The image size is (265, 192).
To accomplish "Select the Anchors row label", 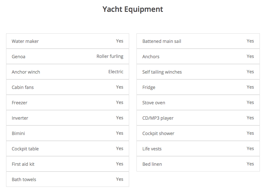I will (x=151, y=57).
